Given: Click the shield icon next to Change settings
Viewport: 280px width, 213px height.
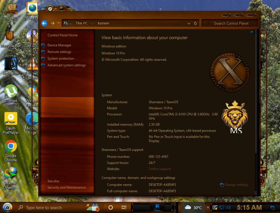Looking at the screenshot, I should click(x=222, y=185).
